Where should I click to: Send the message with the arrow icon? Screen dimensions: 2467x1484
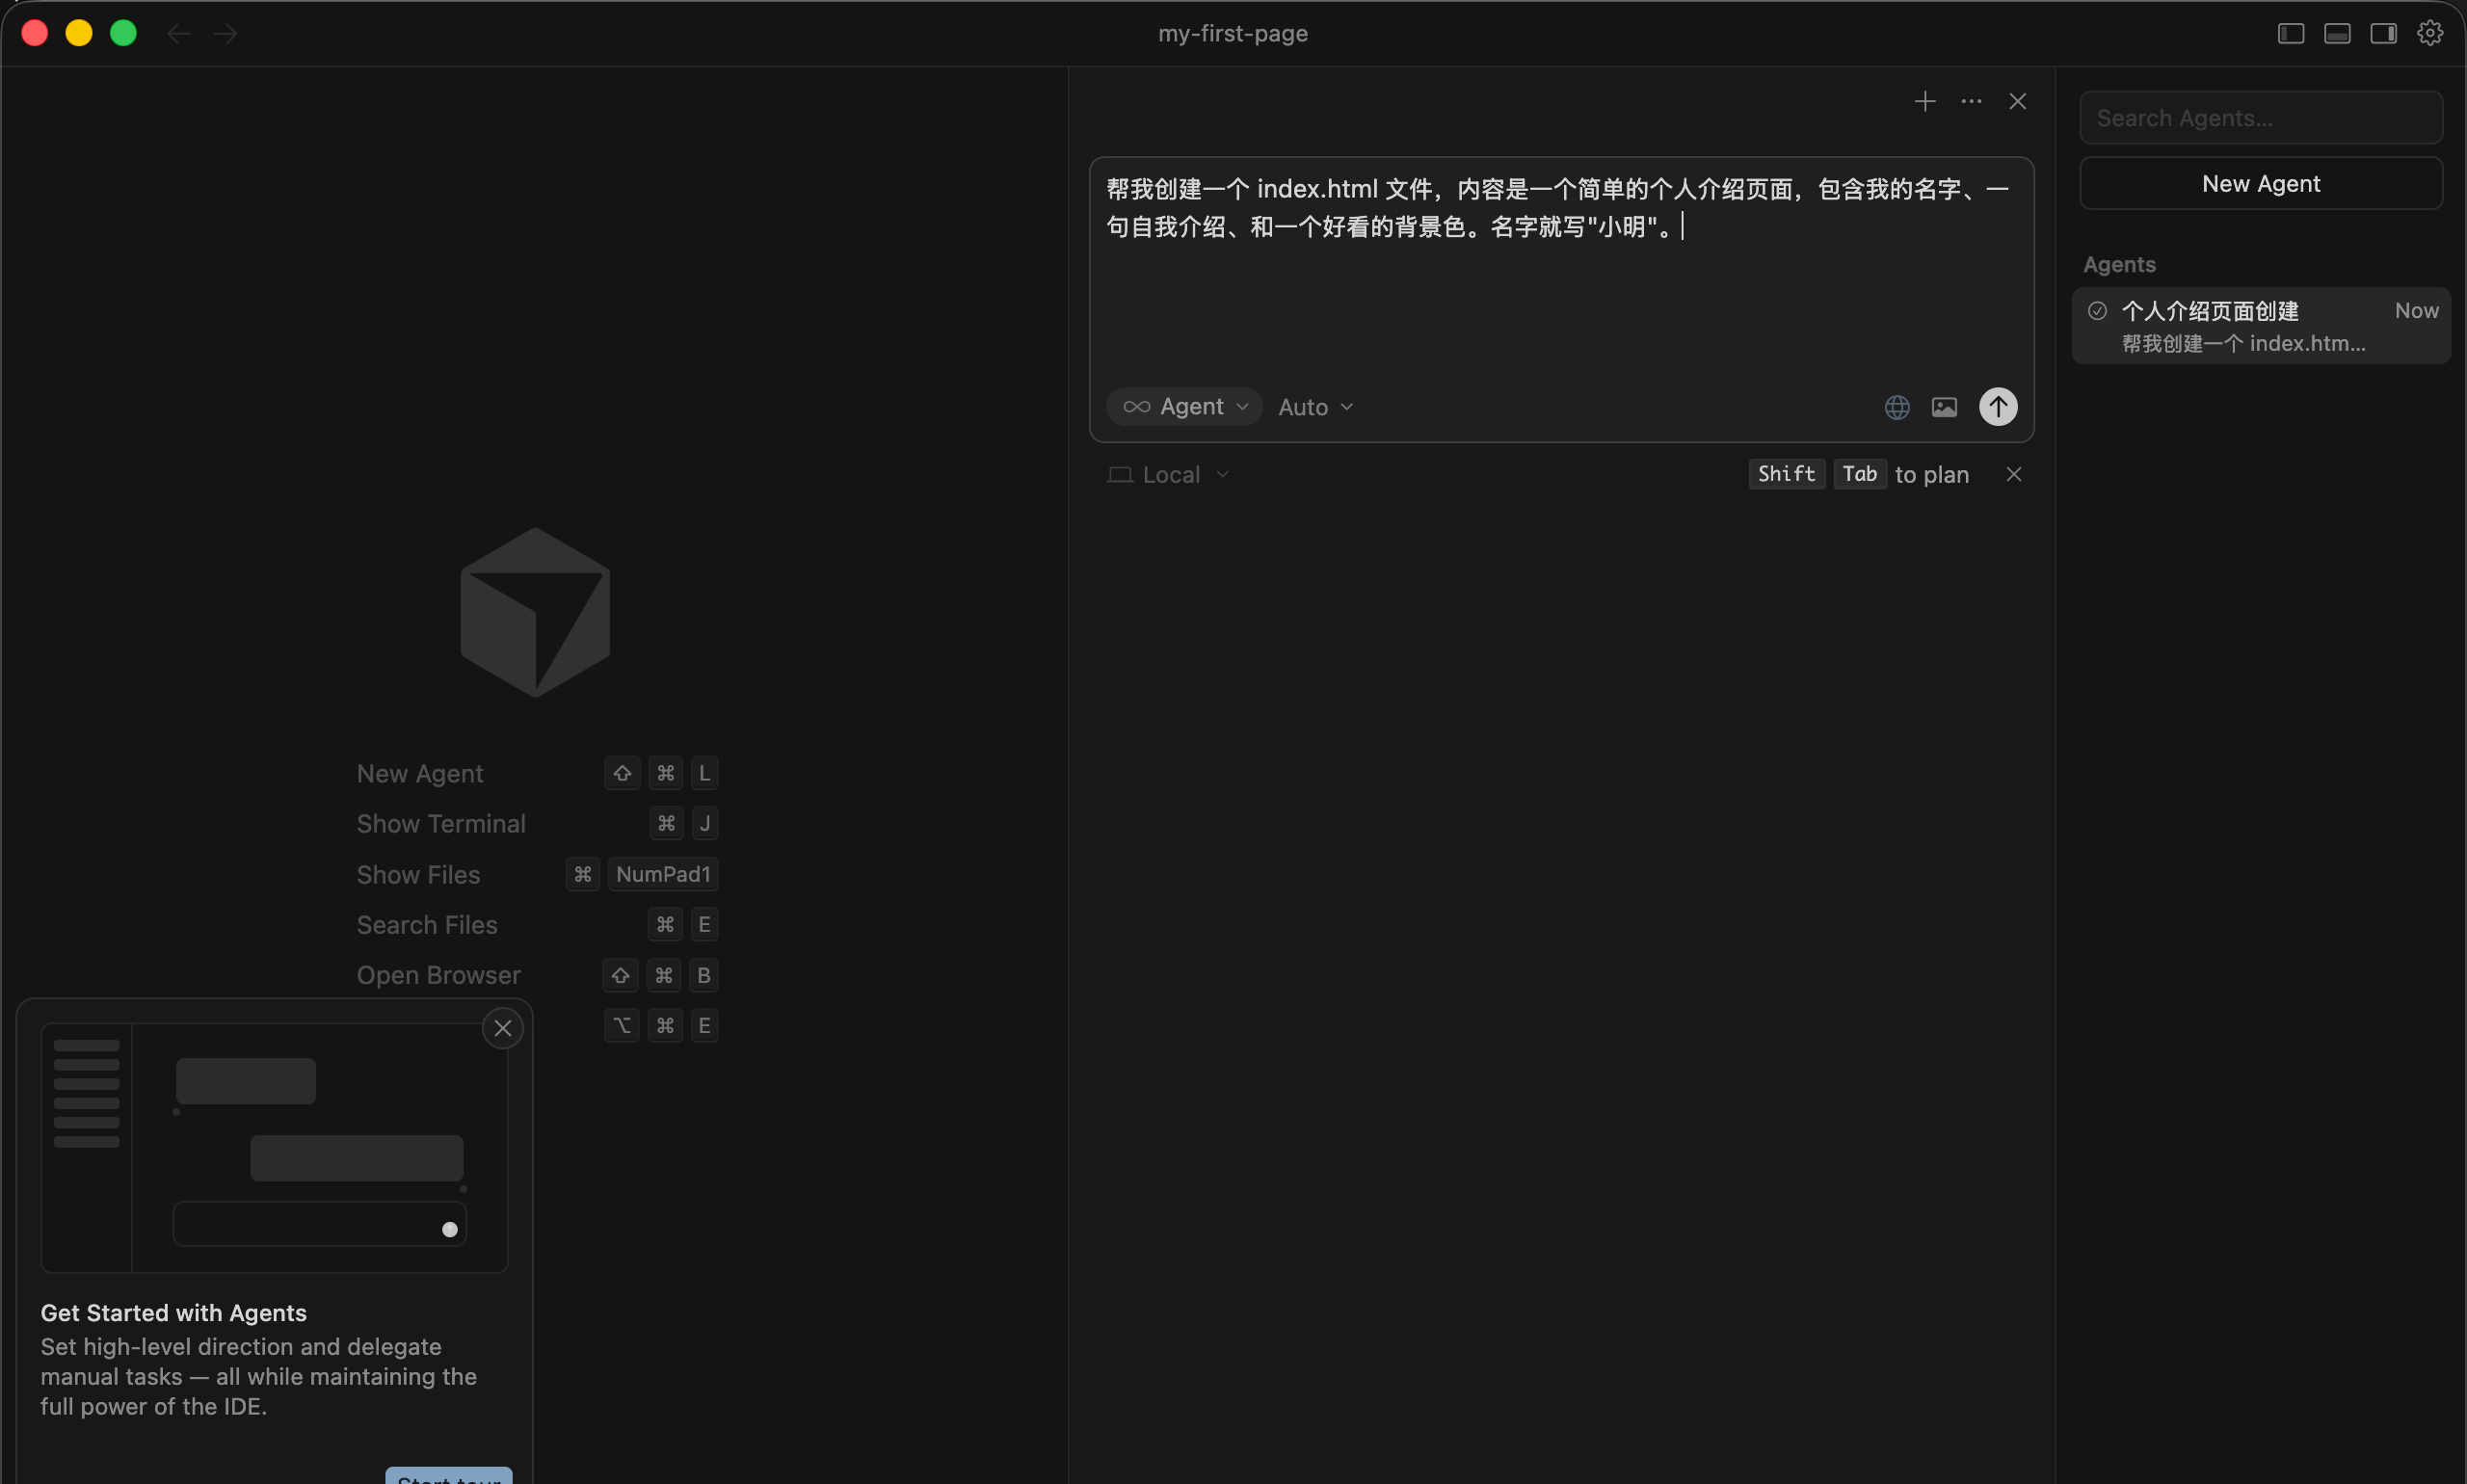(1998, 406)
